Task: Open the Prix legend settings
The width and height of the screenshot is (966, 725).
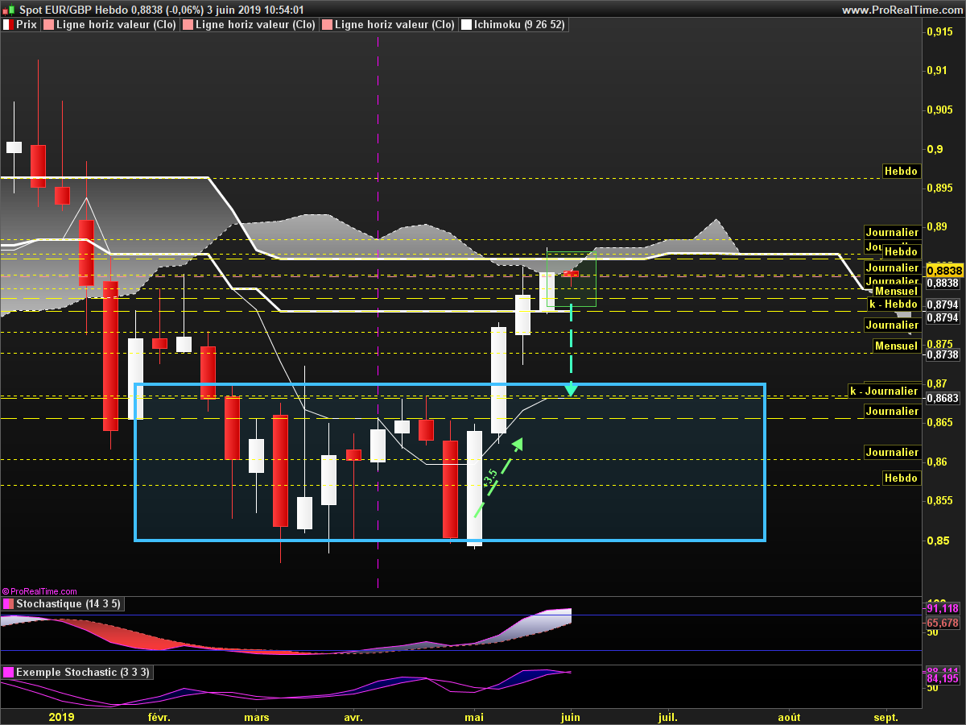Action: coord(27,25)
